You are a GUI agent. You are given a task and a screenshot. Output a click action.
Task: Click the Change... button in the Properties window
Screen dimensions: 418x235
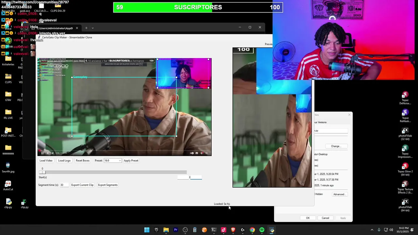click(x=336, y=146)
